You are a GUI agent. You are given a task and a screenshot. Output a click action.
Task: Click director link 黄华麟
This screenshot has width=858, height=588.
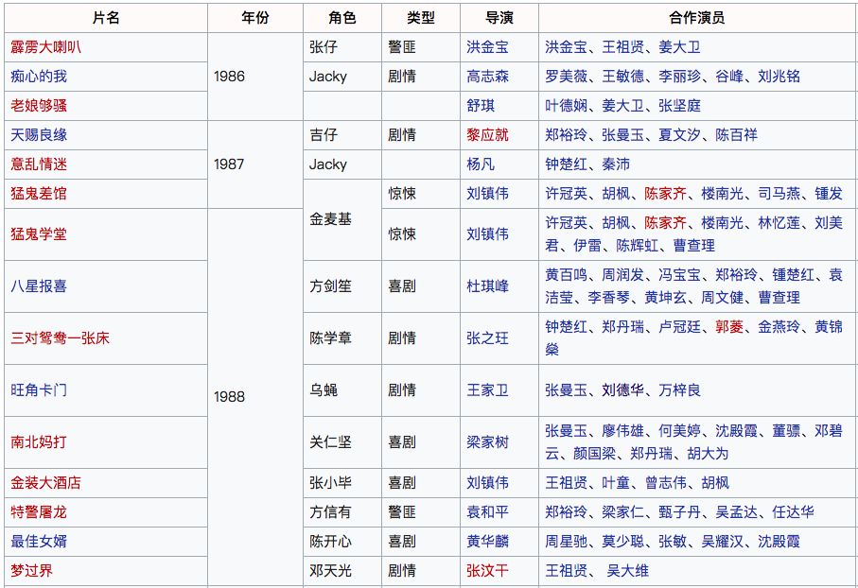[487, 542]
